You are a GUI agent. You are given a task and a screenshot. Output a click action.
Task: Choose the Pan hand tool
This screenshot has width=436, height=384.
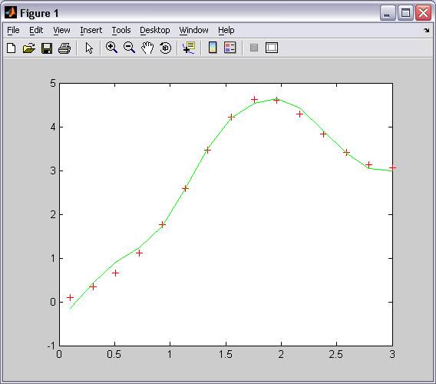pos(147,48)
